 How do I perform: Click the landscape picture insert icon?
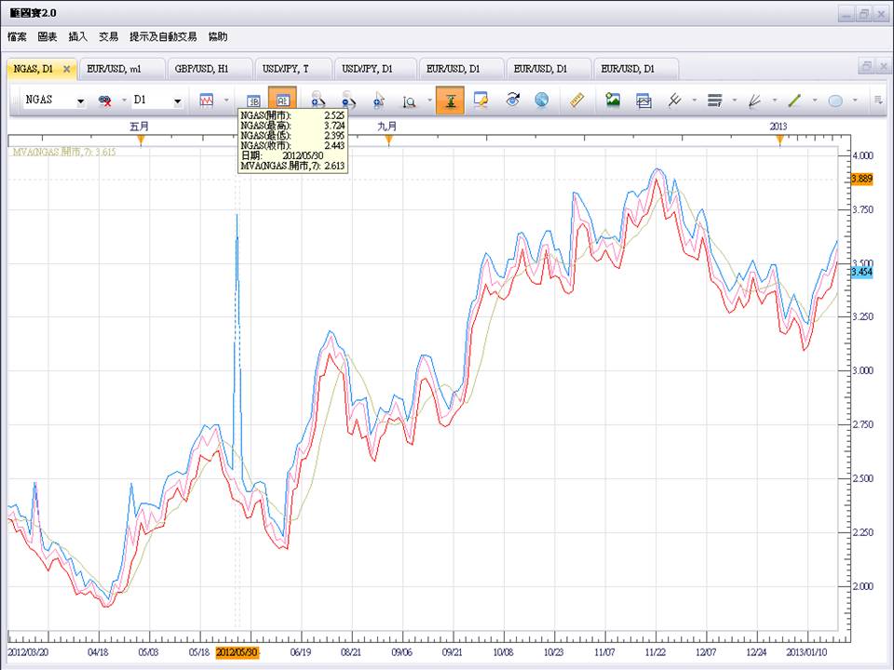coord(613,100)
